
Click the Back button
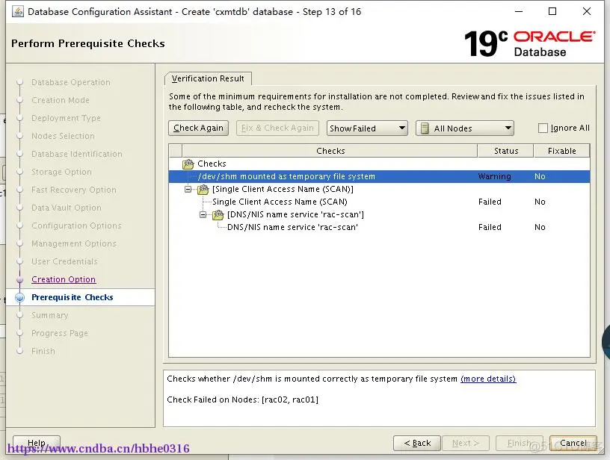(x=417, y=443)
